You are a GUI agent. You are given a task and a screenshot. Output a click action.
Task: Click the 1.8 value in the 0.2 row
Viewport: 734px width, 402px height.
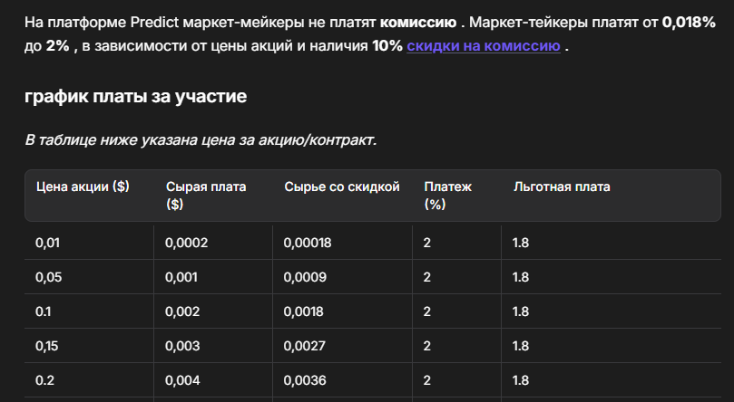click(521, 380)
